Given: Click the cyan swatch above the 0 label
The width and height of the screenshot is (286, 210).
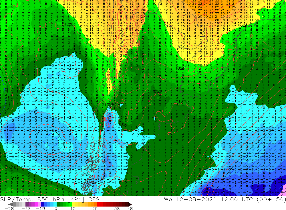Looking at the screenshot, I should tap(55, 204).
